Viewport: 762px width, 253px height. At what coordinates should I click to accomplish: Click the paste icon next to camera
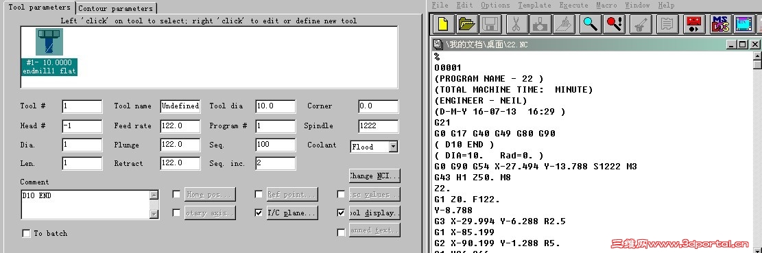tap(564, 24)
